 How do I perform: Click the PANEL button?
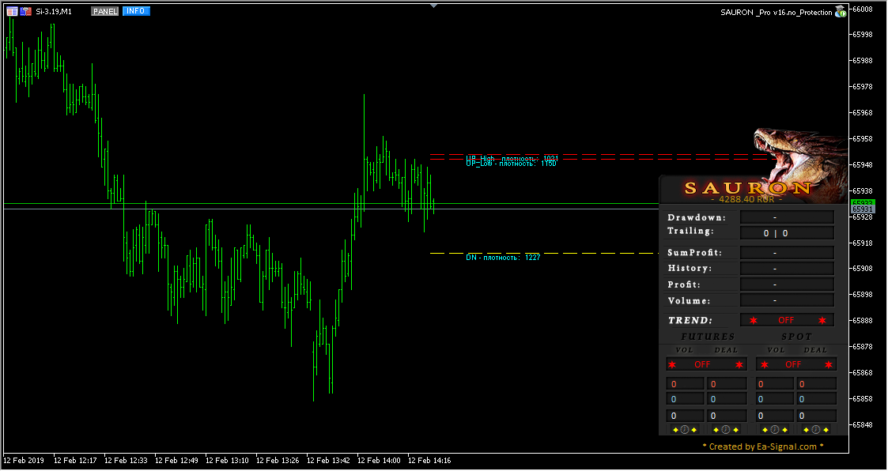[x=104, y=11]
